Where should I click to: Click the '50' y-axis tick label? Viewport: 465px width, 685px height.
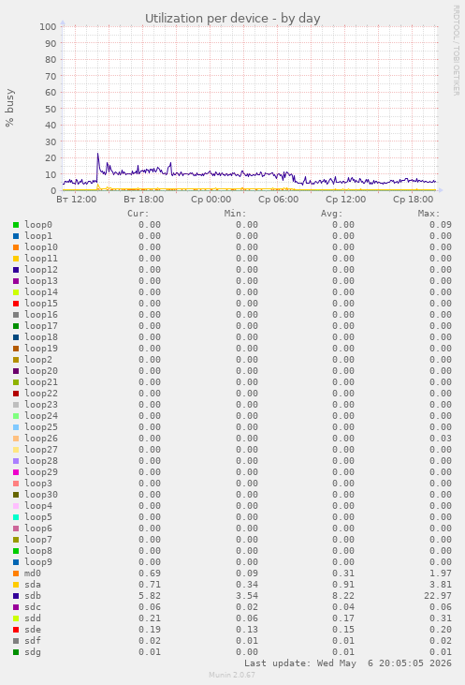click(51, 109)
